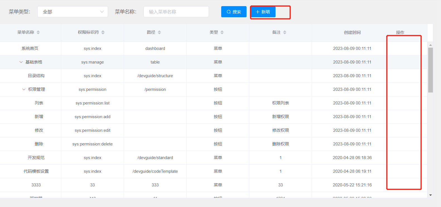Click the 基础表格 row label
The image size is (441, 207).
(x=34, y=62)
